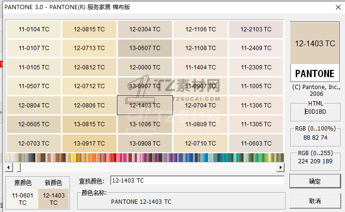The width and height of the screenshot is (345, 212).
Task: Select the 12-0815 TC color swatch
Action: (x=89, y=29)
